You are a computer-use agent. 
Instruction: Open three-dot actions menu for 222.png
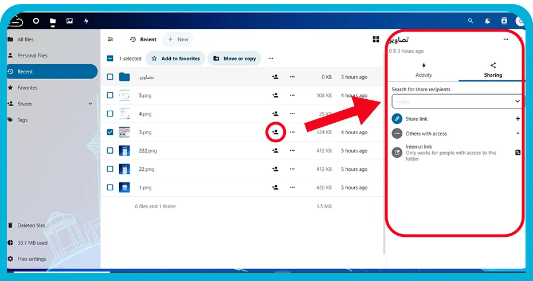[292, 150]
